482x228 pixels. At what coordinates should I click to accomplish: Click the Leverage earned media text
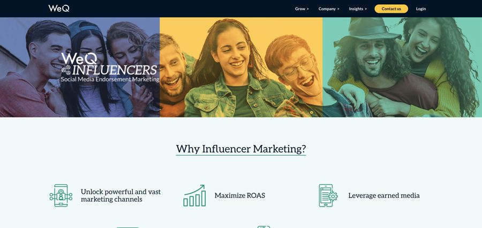point(384,195)
